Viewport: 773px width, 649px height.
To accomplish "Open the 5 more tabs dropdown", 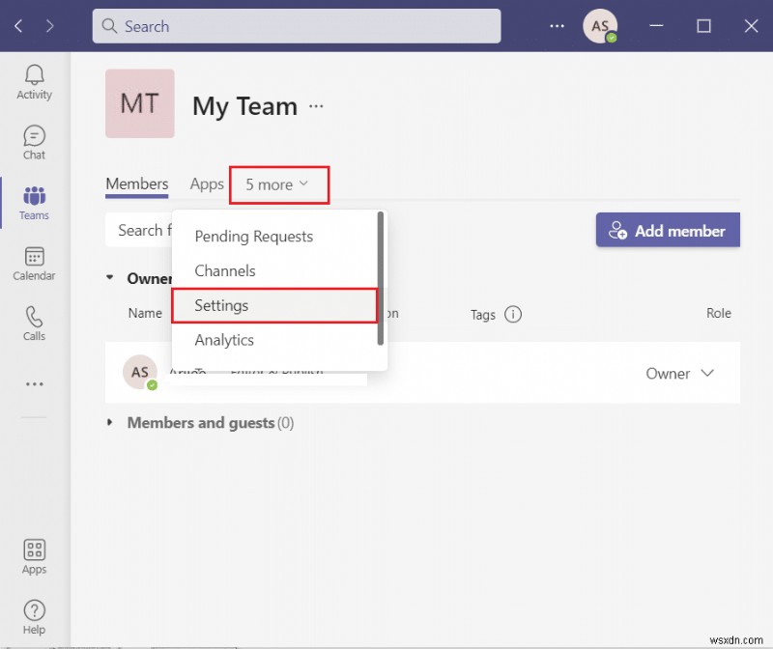I will pos(279,184).
